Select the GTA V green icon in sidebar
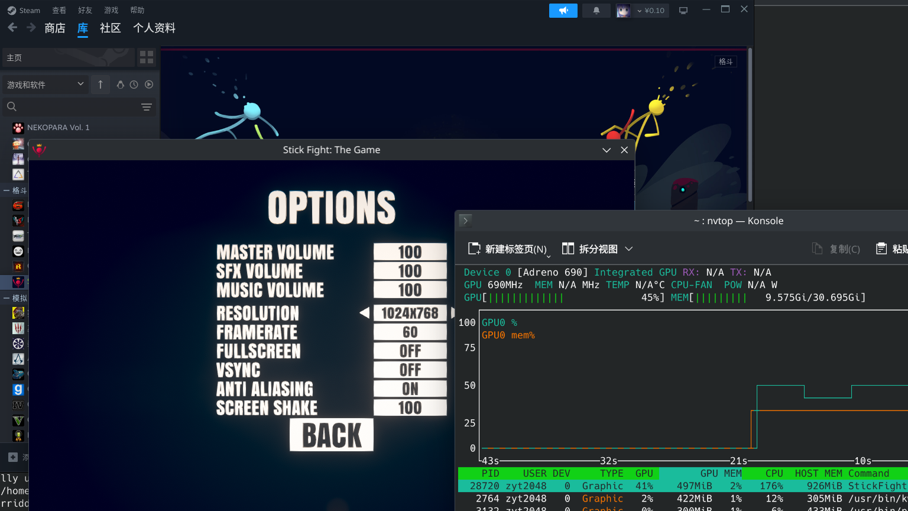Viewport: 908px width, 511px height. point(18,421)
